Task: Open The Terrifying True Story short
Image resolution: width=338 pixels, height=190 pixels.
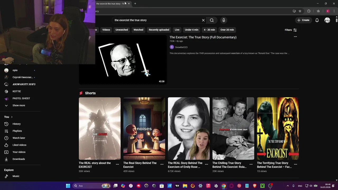Action: (278, 129)
